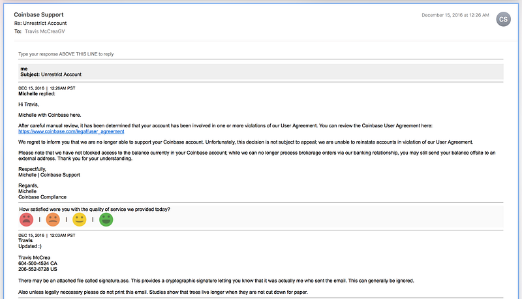This screenshot has width=522, height=299.
Task: Click the 'Respectfully,' closing line
Action: point(32,169)
